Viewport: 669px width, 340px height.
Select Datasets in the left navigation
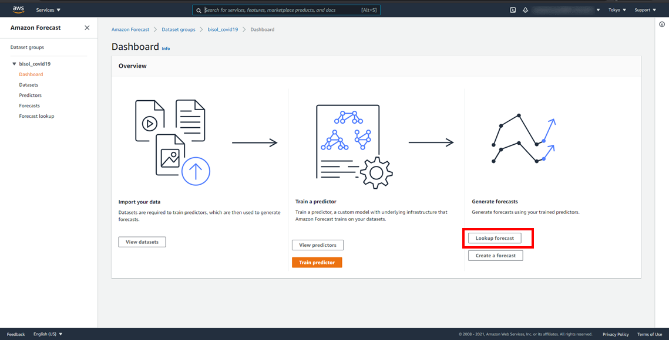pyautogui.click(x=28, y=85)
